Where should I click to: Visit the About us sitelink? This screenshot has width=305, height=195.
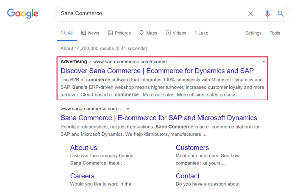(x=84, y=148)
